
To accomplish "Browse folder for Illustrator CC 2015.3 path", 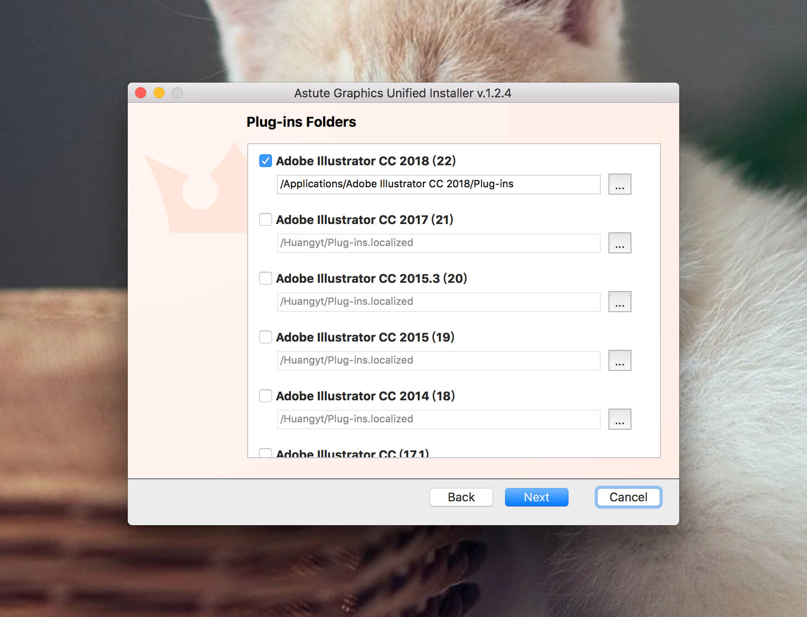I will point(619,302).
